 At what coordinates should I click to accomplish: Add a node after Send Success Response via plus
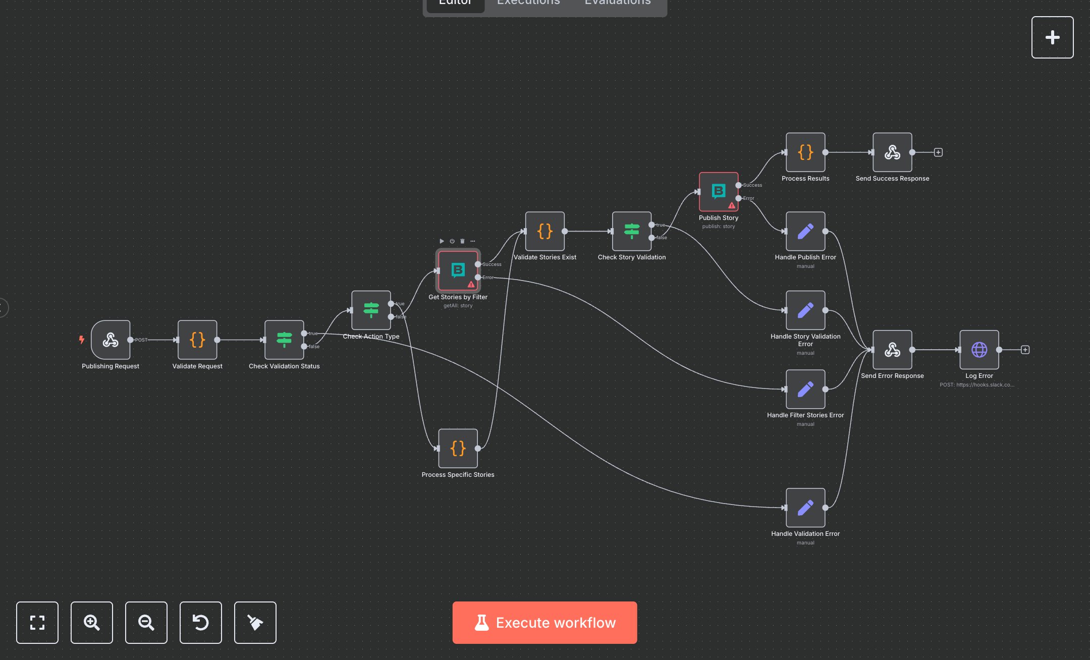(938, 151)
